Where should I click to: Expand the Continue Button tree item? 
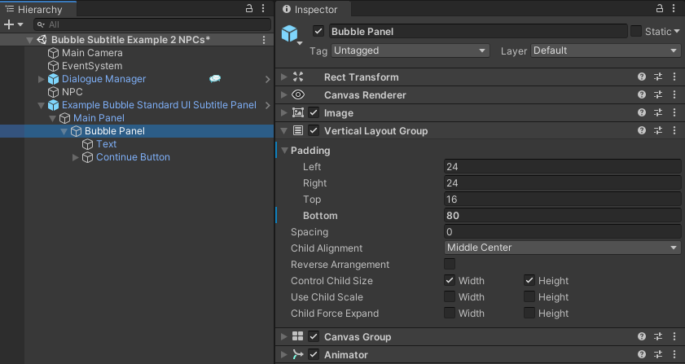click(x=75, y=157)
